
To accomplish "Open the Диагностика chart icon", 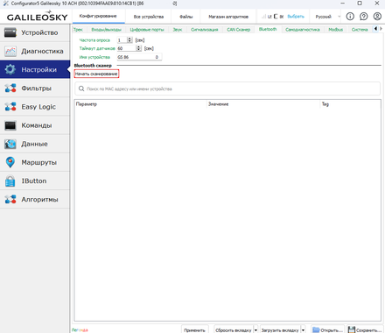I will point(10,51).
